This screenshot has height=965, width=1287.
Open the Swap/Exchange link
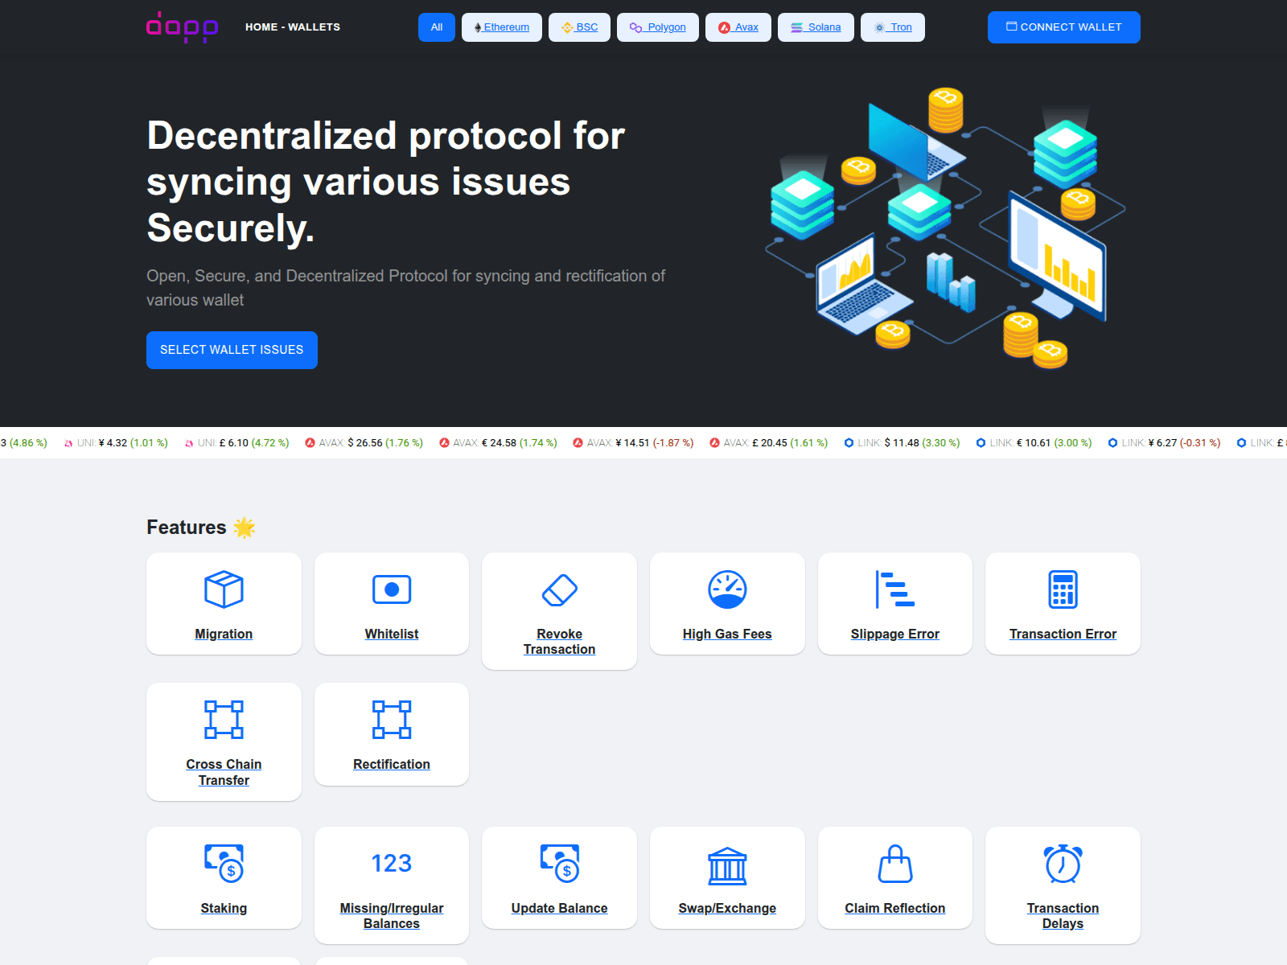[727, 909]
